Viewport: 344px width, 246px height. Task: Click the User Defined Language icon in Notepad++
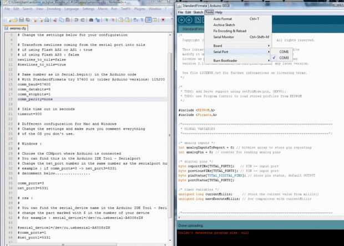(x=155, y=20)
